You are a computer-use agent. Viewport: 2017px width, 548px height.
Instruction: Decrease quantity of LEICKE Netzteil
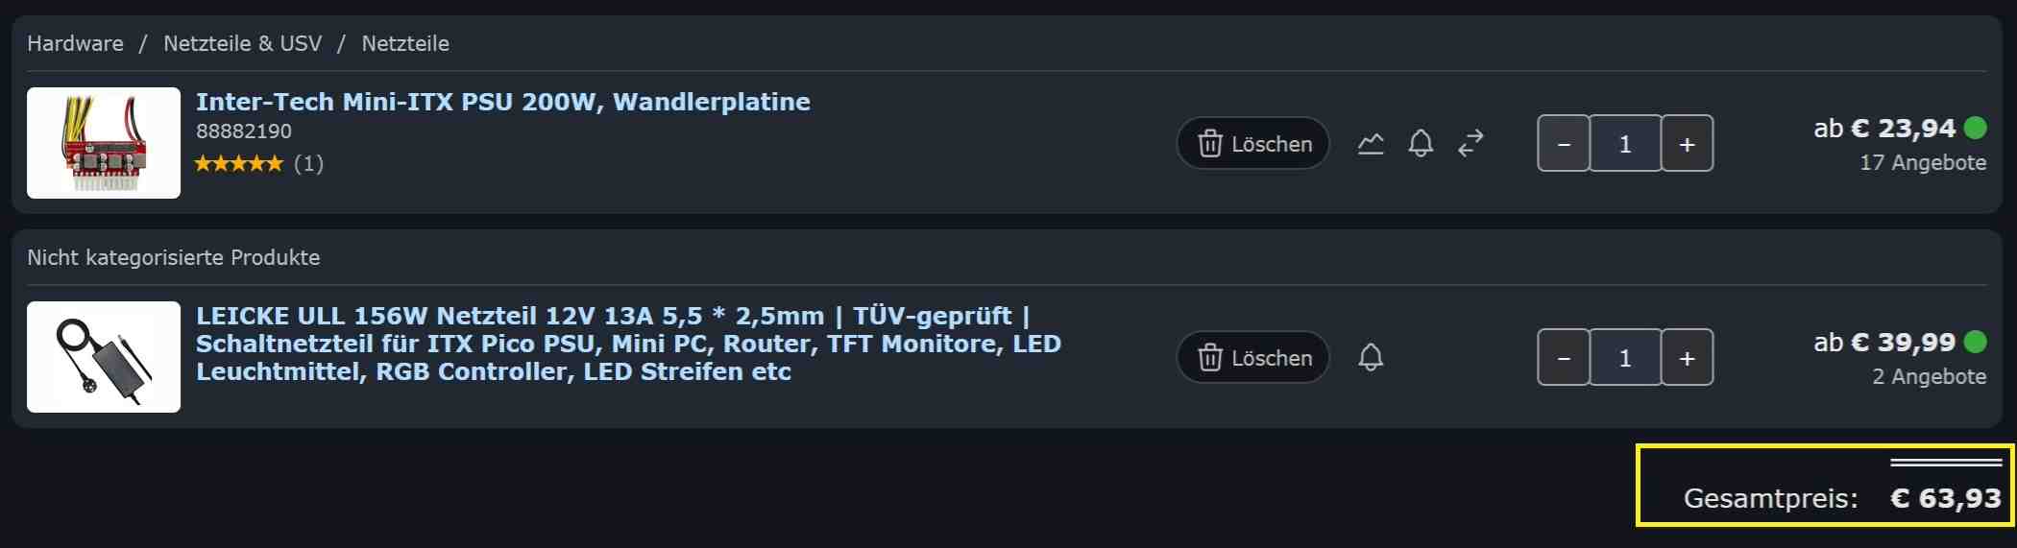point(1564,358)
